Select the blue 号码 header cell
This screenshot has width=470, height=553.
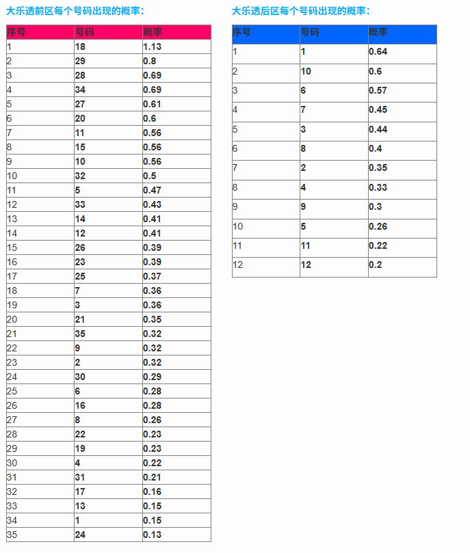[x=334, y=35]
